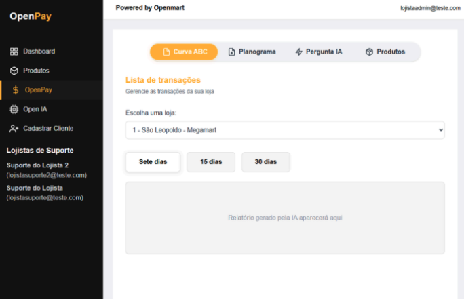Image resolution: width=464 pixels, height=299 pixels.
Task: Click the OpenPay dollar sign icon
Action: click(15, 89)
